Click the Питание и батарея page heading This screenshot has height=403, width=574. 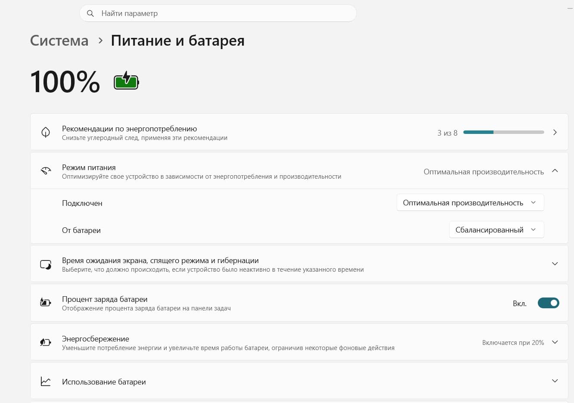(178, 40)
